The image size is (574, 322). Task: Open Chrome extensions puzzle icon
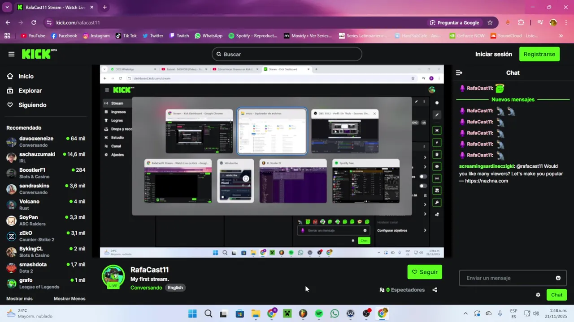tap(521, 22)
